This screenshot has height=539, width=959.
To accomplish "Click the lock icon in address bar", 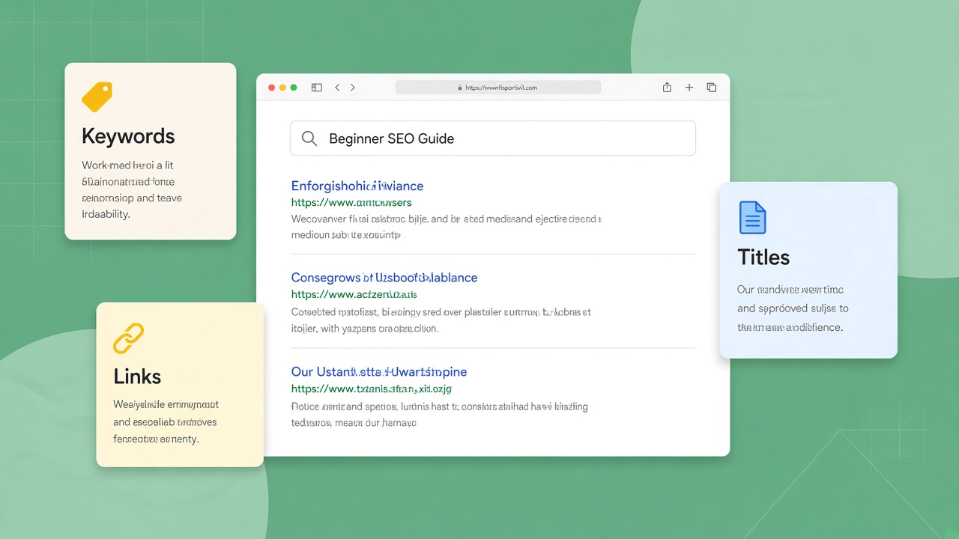I will pyautogui.click(x=460, y=88).
